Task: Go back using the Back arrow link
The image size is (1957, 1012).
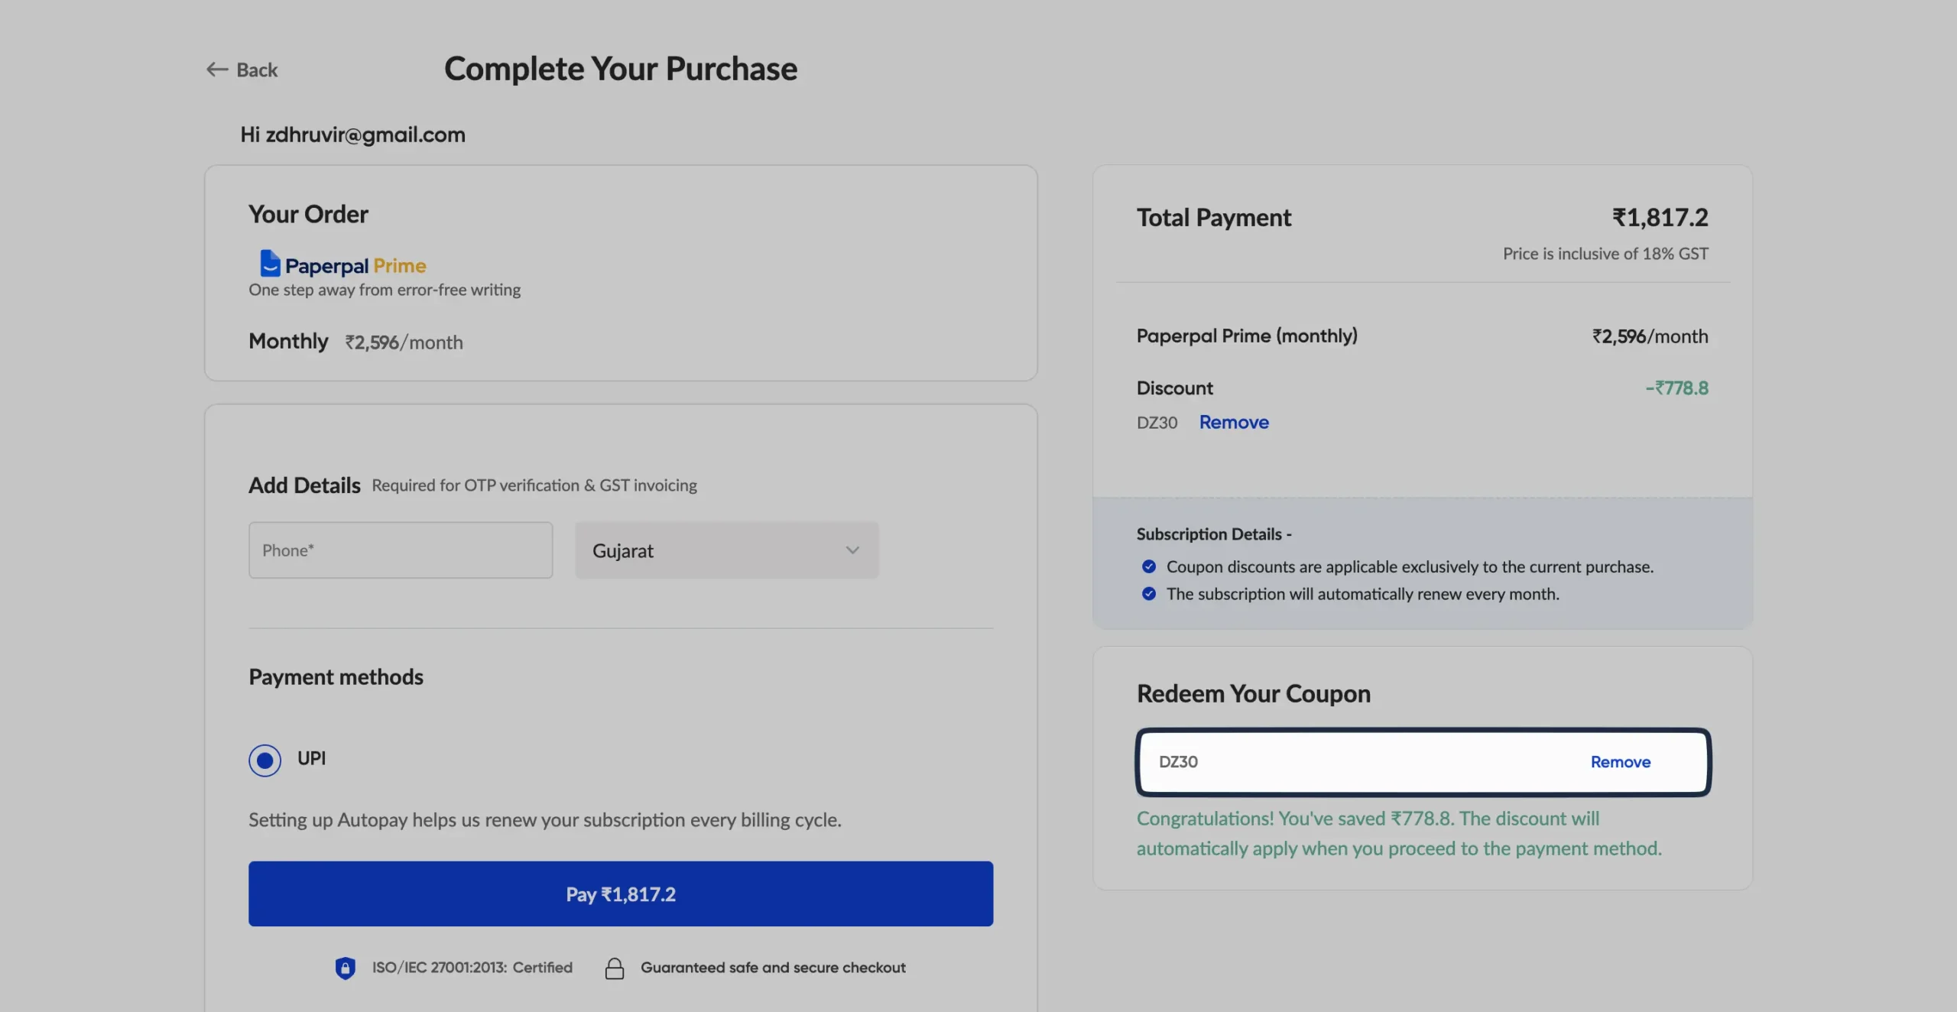Action: click(x=242, y=70)
